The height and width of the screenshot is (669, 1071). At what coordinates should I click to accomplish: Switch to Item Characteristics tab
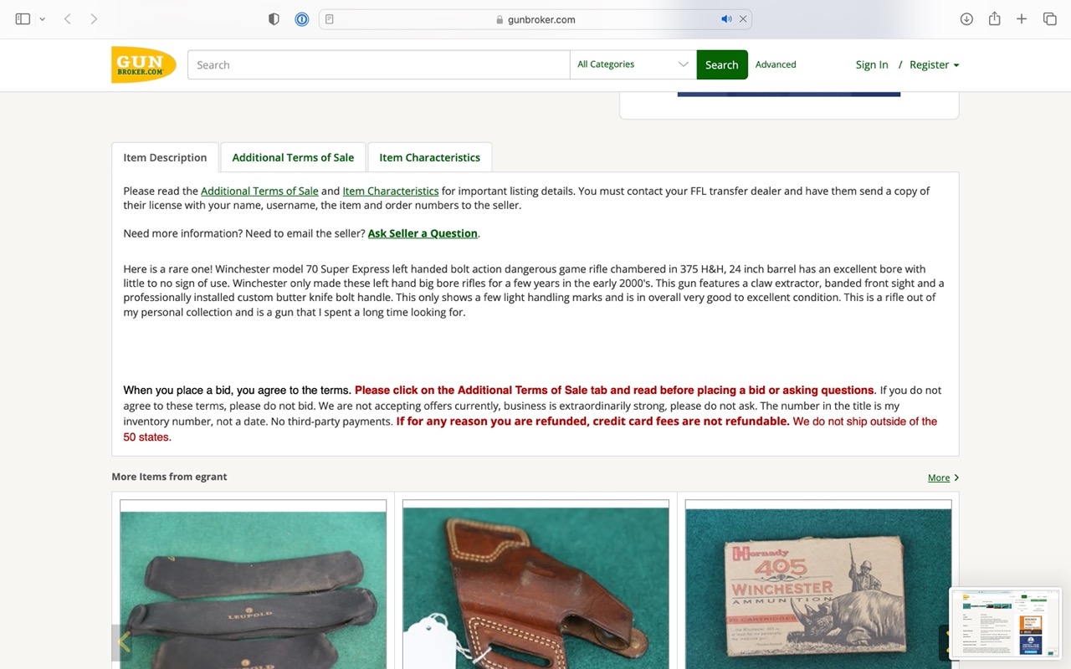tap(429, 157)
